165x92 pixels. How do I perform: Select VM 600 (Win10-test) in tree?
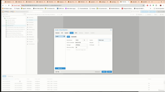pos(11,22)
